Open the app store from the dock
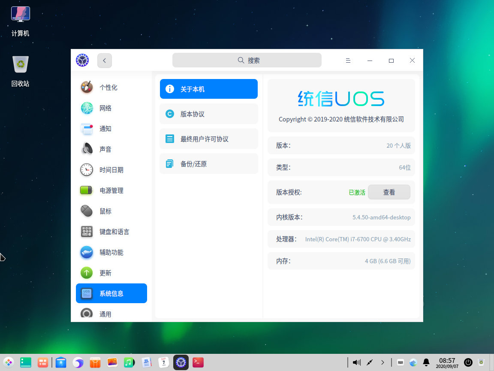This screenshot has width=494, height=371. [95, 362]
